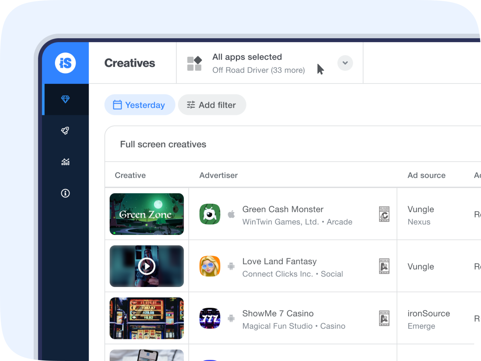Click the Full screen creatives heading

click(163, 144)
